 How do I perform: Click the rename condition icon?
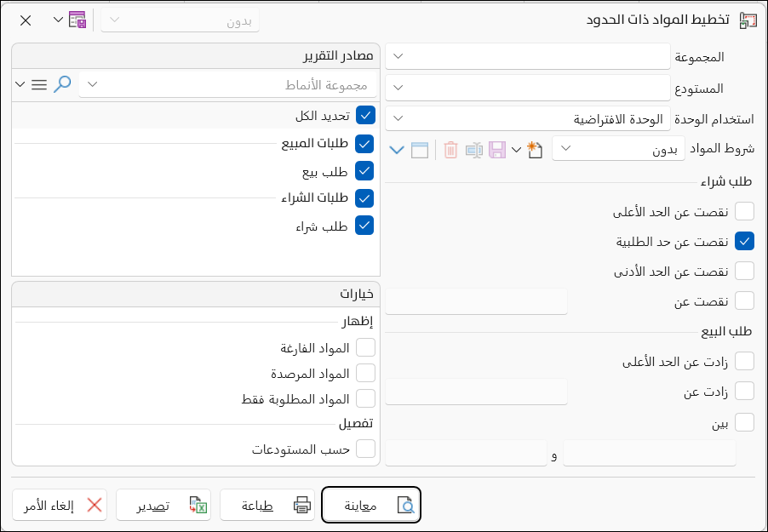[473, 150]
